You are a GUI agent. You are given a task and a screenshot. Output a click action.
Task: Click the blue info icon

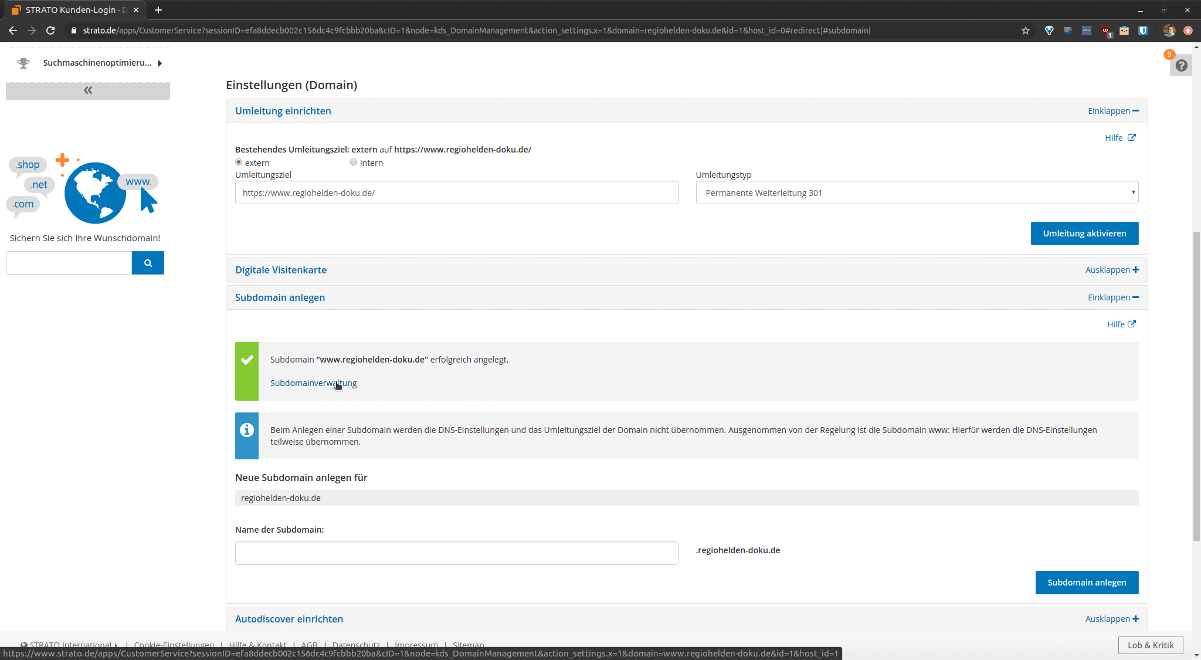[247, 430]
